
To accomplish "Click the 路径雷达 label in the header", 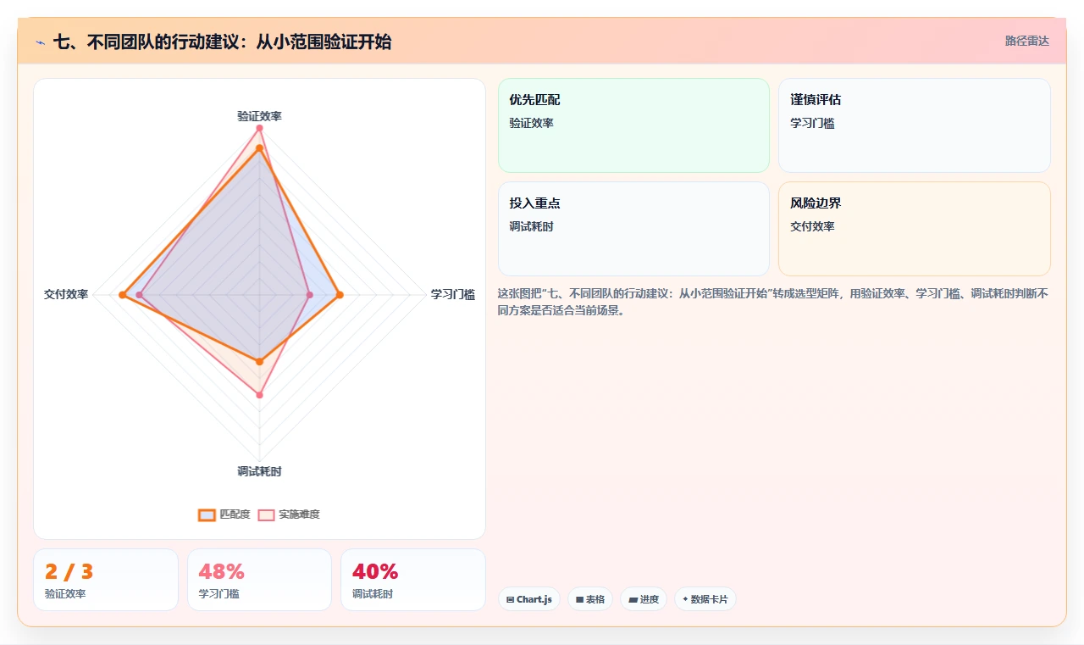I will pyautogui.click(x=1026, y=41).
